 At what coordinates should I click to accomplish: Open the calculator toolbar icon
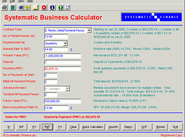(x=13, y=7)
